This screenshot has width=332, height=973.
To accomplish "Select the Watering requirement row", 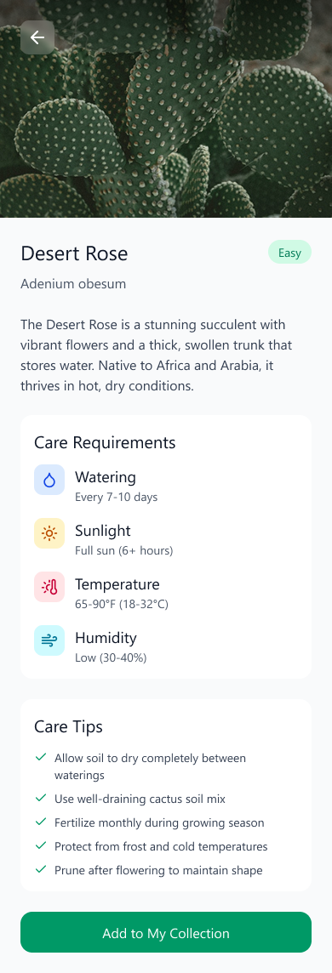I will 166,486.
